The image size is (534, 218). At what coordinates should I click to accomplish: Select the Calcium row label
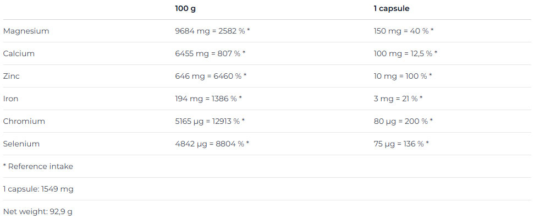[x=19, y=53]
